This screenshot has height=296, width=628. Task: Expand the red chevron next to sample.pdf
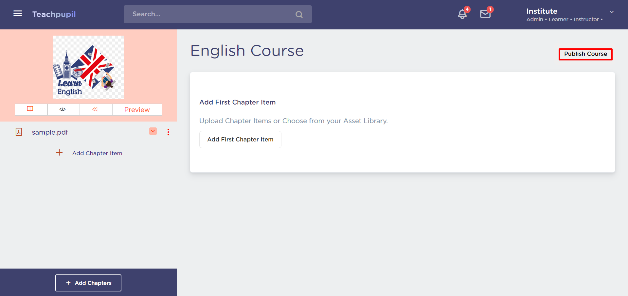pyautogui.click(x=153, y=131)
